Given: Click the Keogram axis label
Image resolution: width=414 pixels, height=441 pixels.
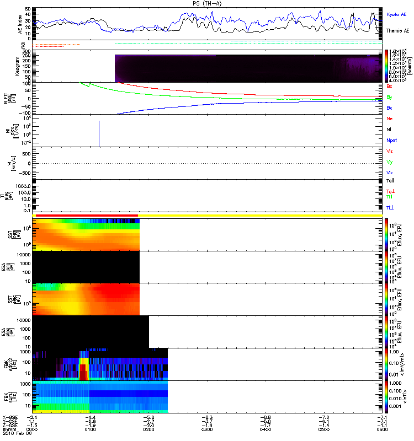Looking at the screenshot, I should (x=17, y=66).
